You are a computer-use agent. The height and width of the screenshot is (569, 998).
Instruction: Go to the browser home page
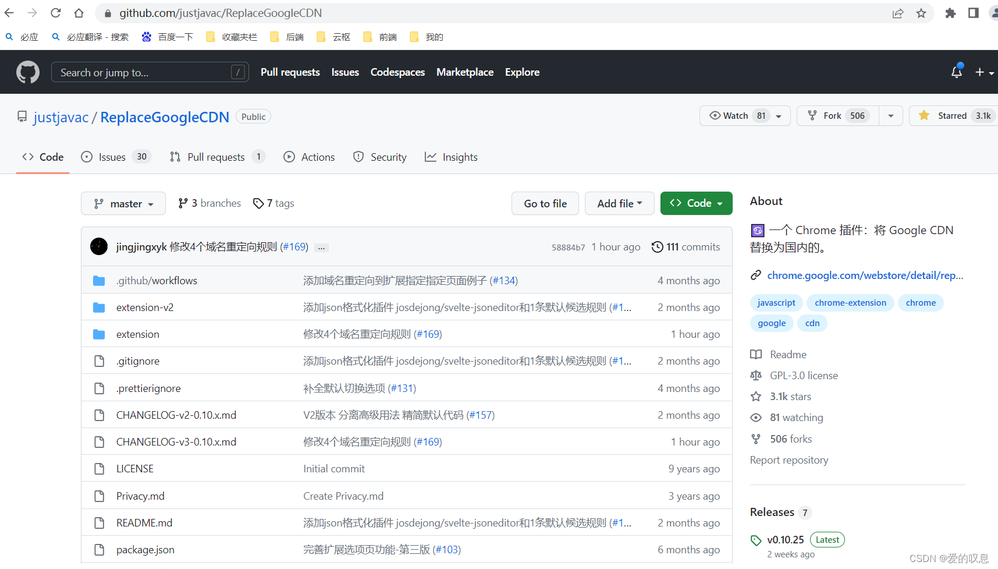(79, 13)
